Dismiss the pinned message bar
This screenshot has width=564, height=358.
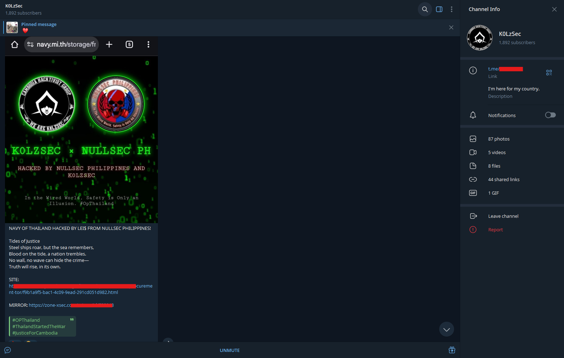451,27
